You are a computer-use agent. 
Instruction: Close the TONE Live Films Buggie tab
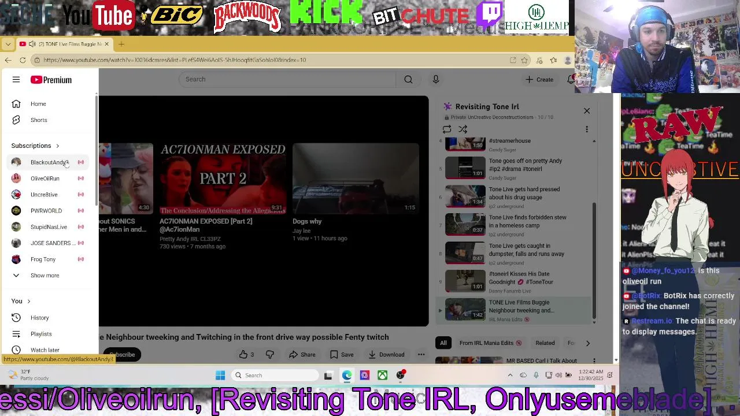[106, 44]
